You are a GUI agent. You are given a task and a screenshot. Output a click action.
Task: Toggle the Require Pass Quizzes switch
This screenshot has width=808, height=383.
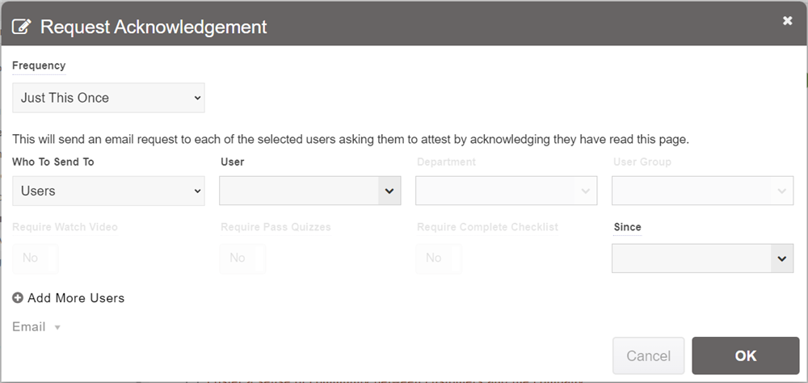tap(242, 258)
